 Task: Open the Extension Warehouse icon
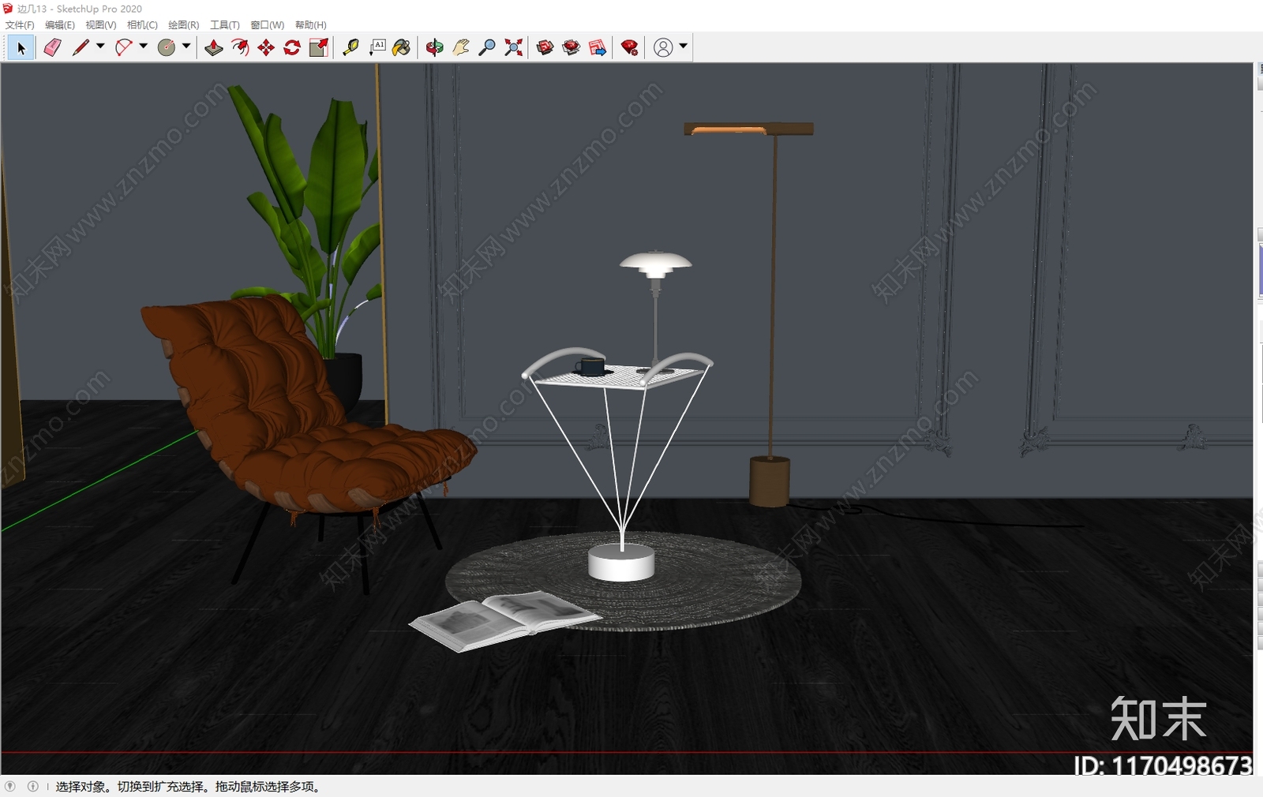click(572, 48)
